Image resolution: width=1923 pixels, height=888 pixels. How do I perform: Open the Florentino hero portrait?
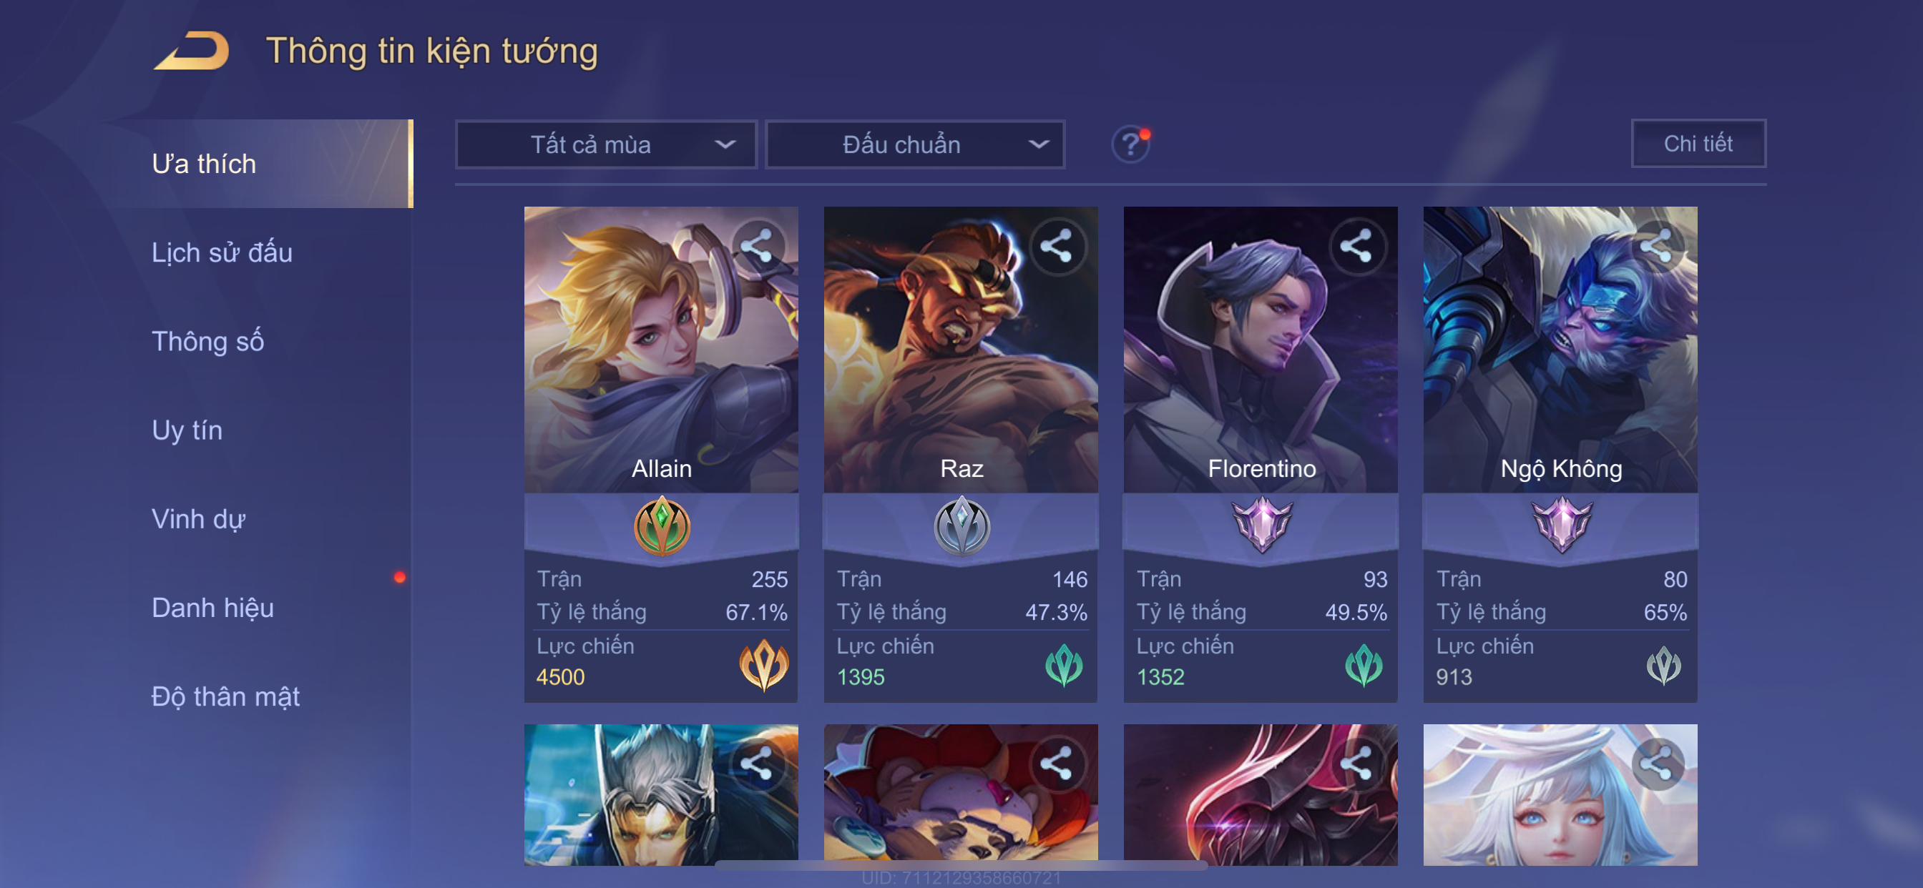click(1260, 349)
